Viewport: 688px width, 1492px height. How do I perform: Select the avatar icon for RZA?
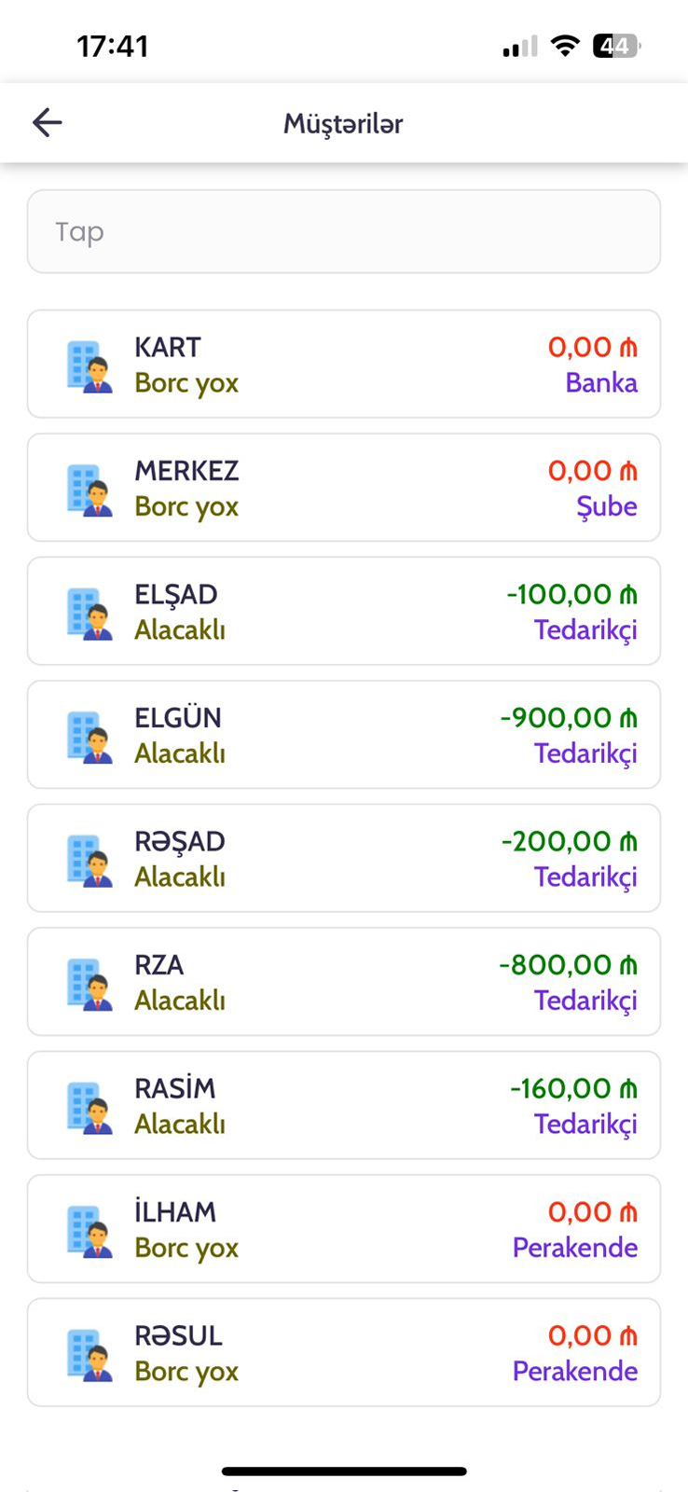click(89, 983)
